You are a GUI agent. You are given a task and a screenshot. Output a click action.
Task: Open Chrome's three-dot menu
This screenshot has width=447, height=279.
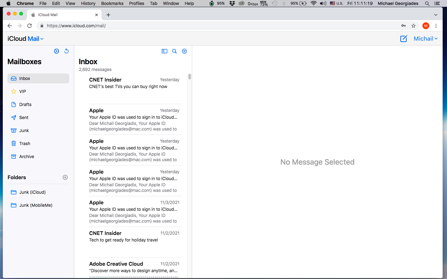click(436, 26)
